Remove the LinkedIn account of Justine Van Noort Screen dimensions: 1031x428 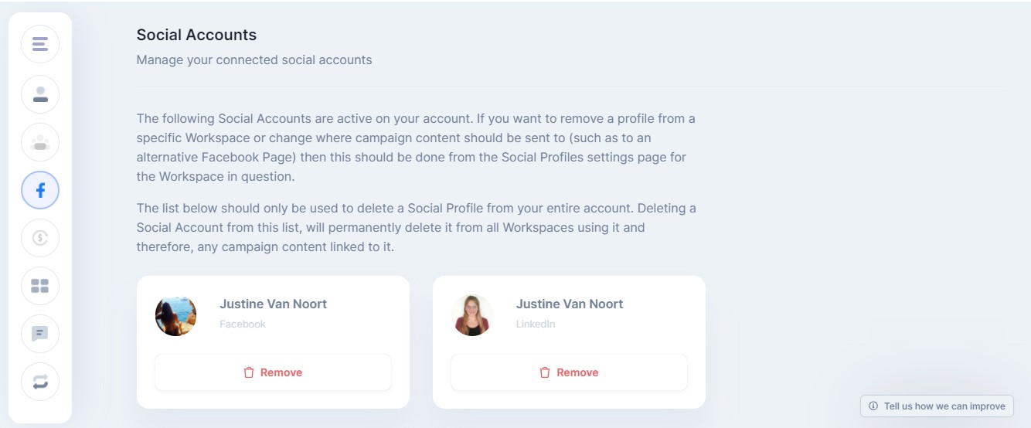click(x=569, y=372)
